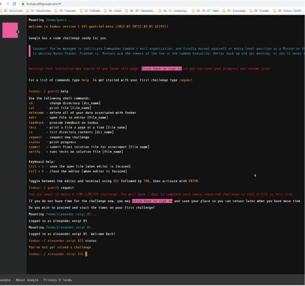Image resolution: width=305 pixels, height=286 pixels.
Task: Click the 'verify' command in help list
Action: pyautogui.click(x=34, y=152)
